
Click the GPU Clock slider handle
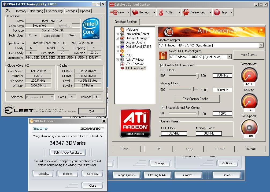coord(198,76)
